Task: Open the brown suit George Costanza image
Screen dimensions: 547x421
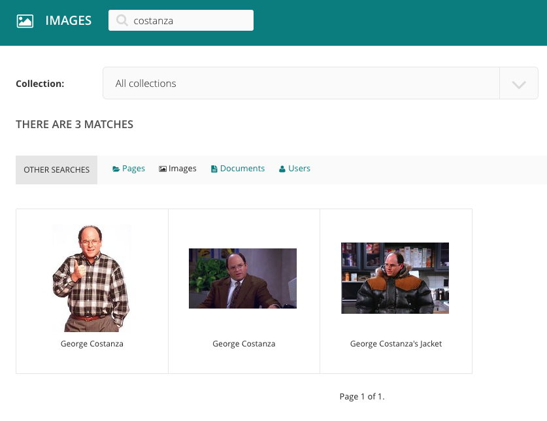Action: [x=243, y=278]
